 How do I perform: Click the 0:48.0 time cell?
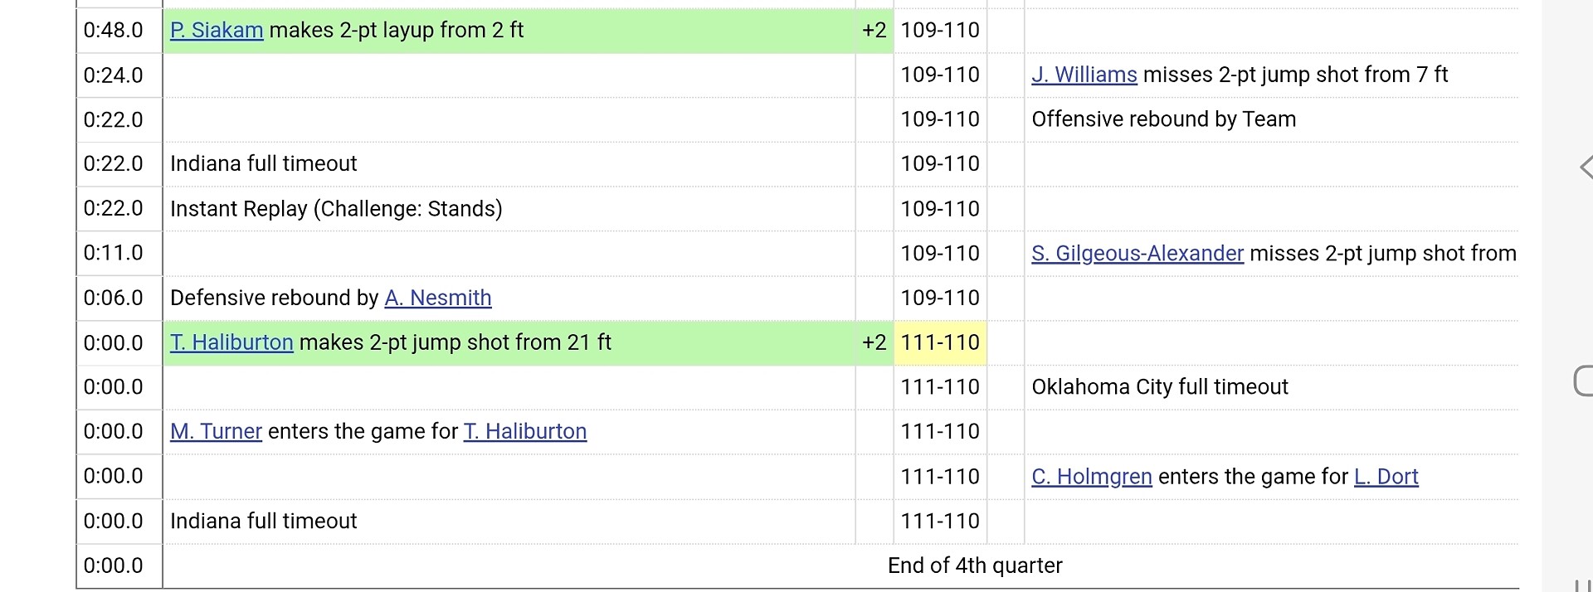point(114,31)
